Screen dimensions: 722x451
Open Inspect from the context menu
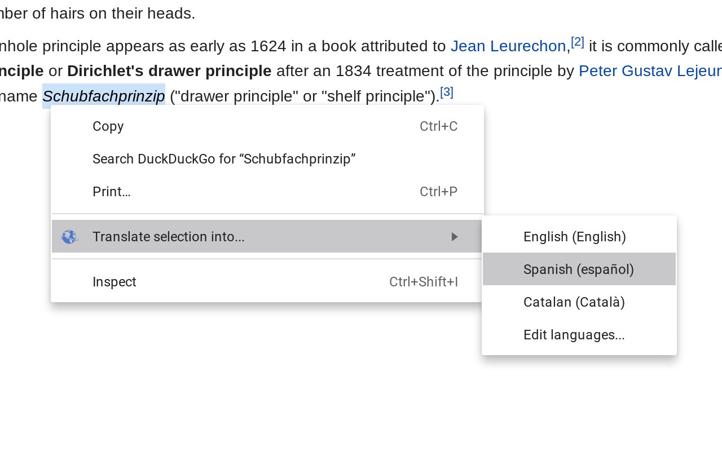pyautogui.click(x=115, y=282)
